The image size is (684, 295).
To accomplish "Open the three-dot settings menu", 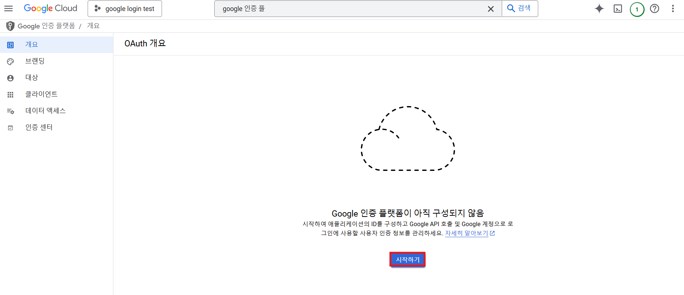I will pyautogui.click(x=673, y=8).
